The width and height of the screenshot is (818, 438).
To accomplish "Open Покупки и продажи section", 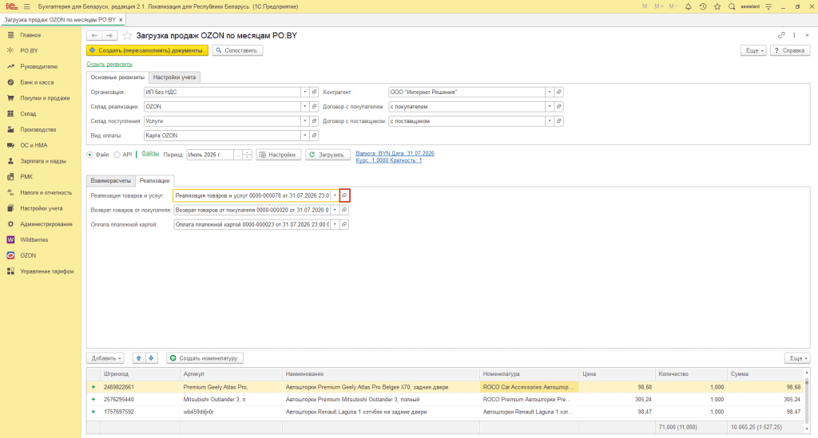I will coord(45,98).
